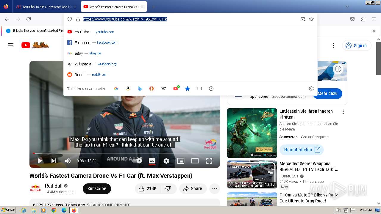
Task: Click the Mehr dazu button
Action: [327, 93]
